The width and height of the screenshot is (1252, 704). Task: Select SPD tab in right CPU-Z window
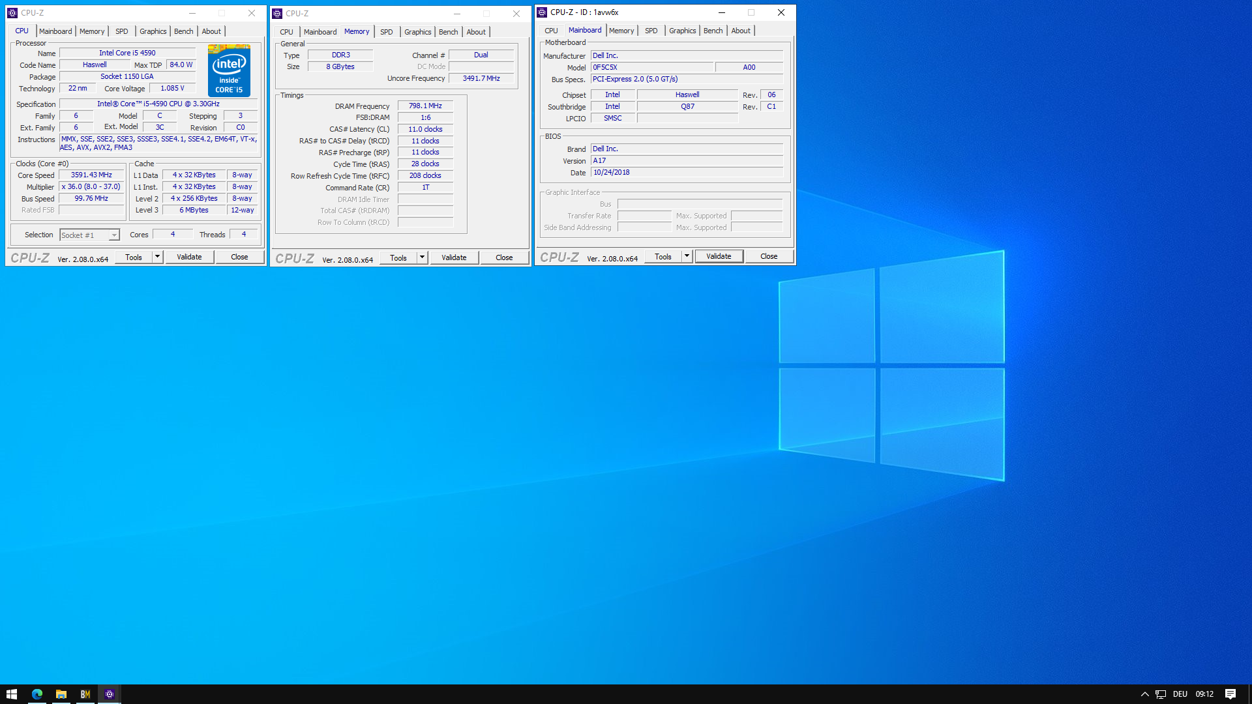click(x=651, y=31)
